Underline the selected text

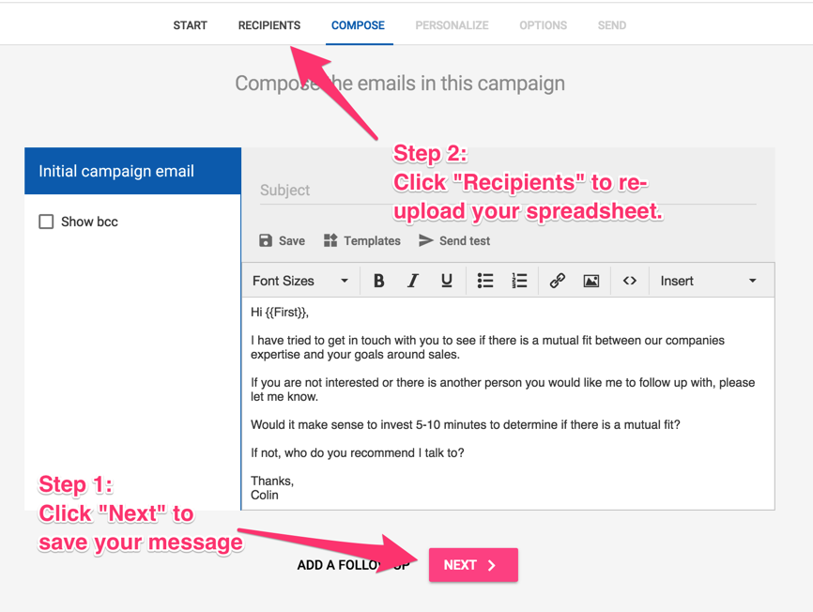[x=447, y=280]
